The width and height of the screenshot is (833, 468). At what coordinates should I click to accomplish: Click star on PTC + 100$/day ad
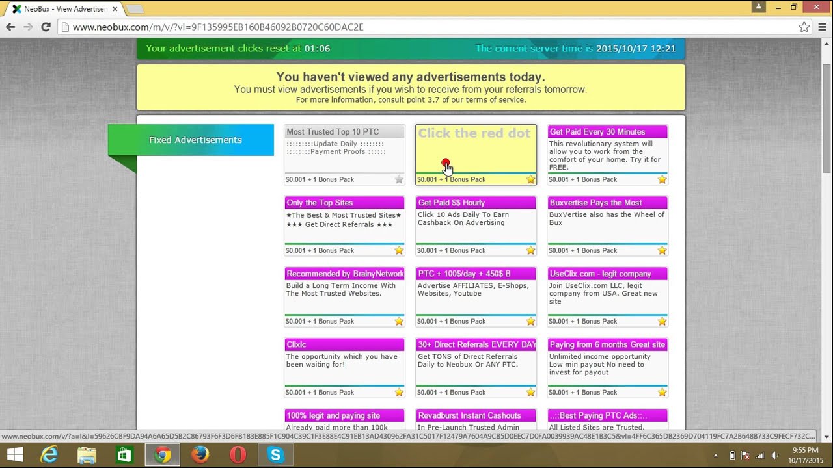coord(530,321)
